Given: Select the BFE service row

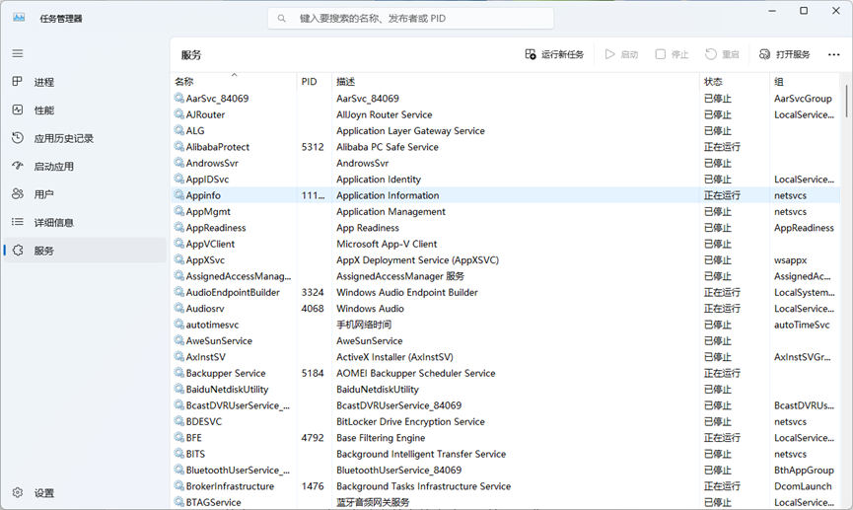Looking at the screenshot, I should (505, 438).
